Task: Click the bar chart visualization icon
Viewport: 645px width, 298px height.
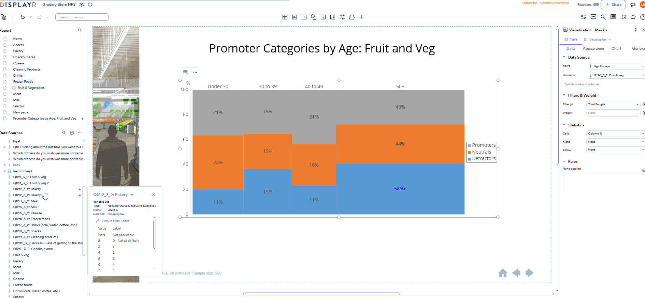Action: tap(295, 17)
